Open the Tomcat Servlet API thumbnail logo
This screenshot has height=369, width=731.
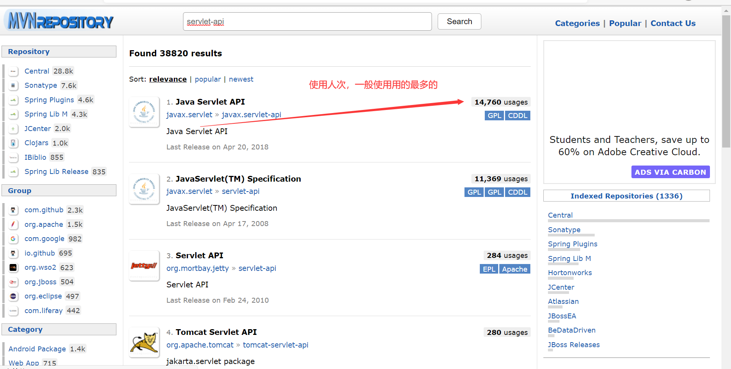(144, 342)
